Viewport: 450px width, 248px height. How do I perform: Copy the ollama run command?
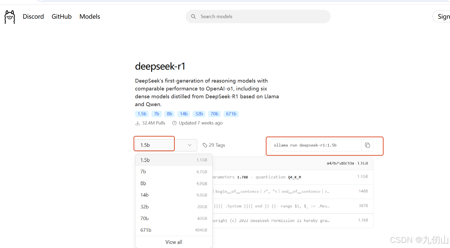click(367, 145)
